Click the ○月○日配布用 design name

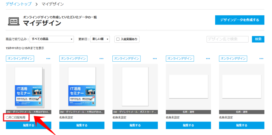(x=15, y=117)
